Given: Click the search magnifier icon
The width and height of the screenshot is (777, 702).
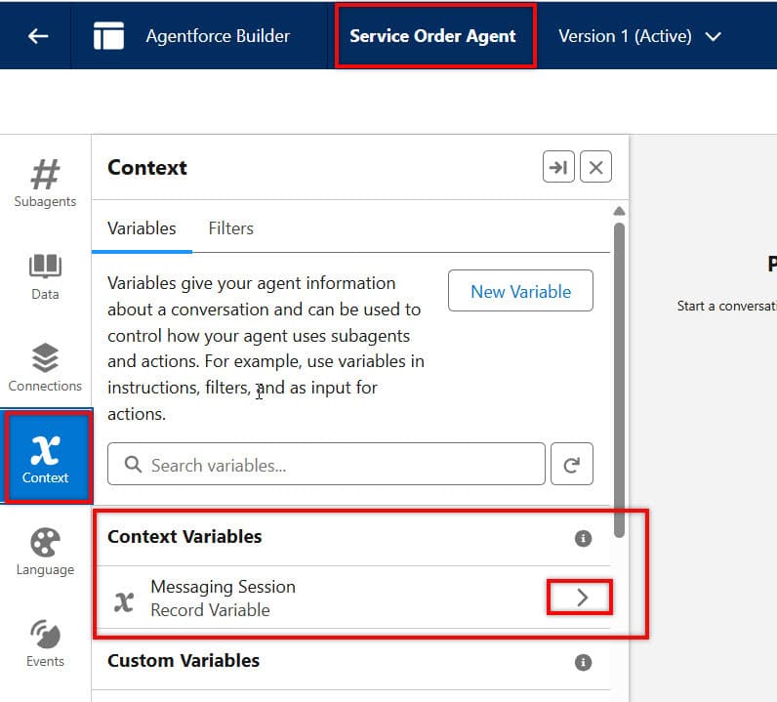Looking at the screenshot, I should pos(133,465).
